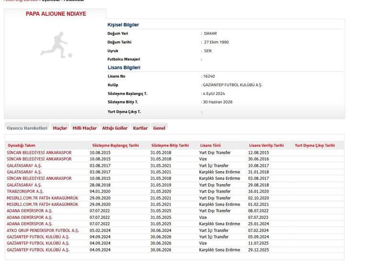369x264 pixels.
Task: Show the Kartlar tab
Action: tap(140, 128)
